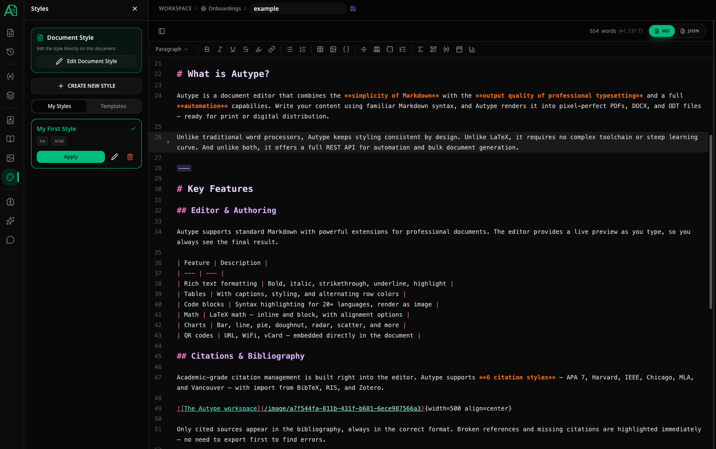
Task: Open layers panel in left sidebar
Action: pyautogui.click(x=10, y=96)
